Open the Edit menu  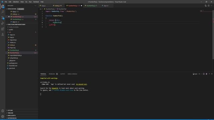tap(10, 2)
